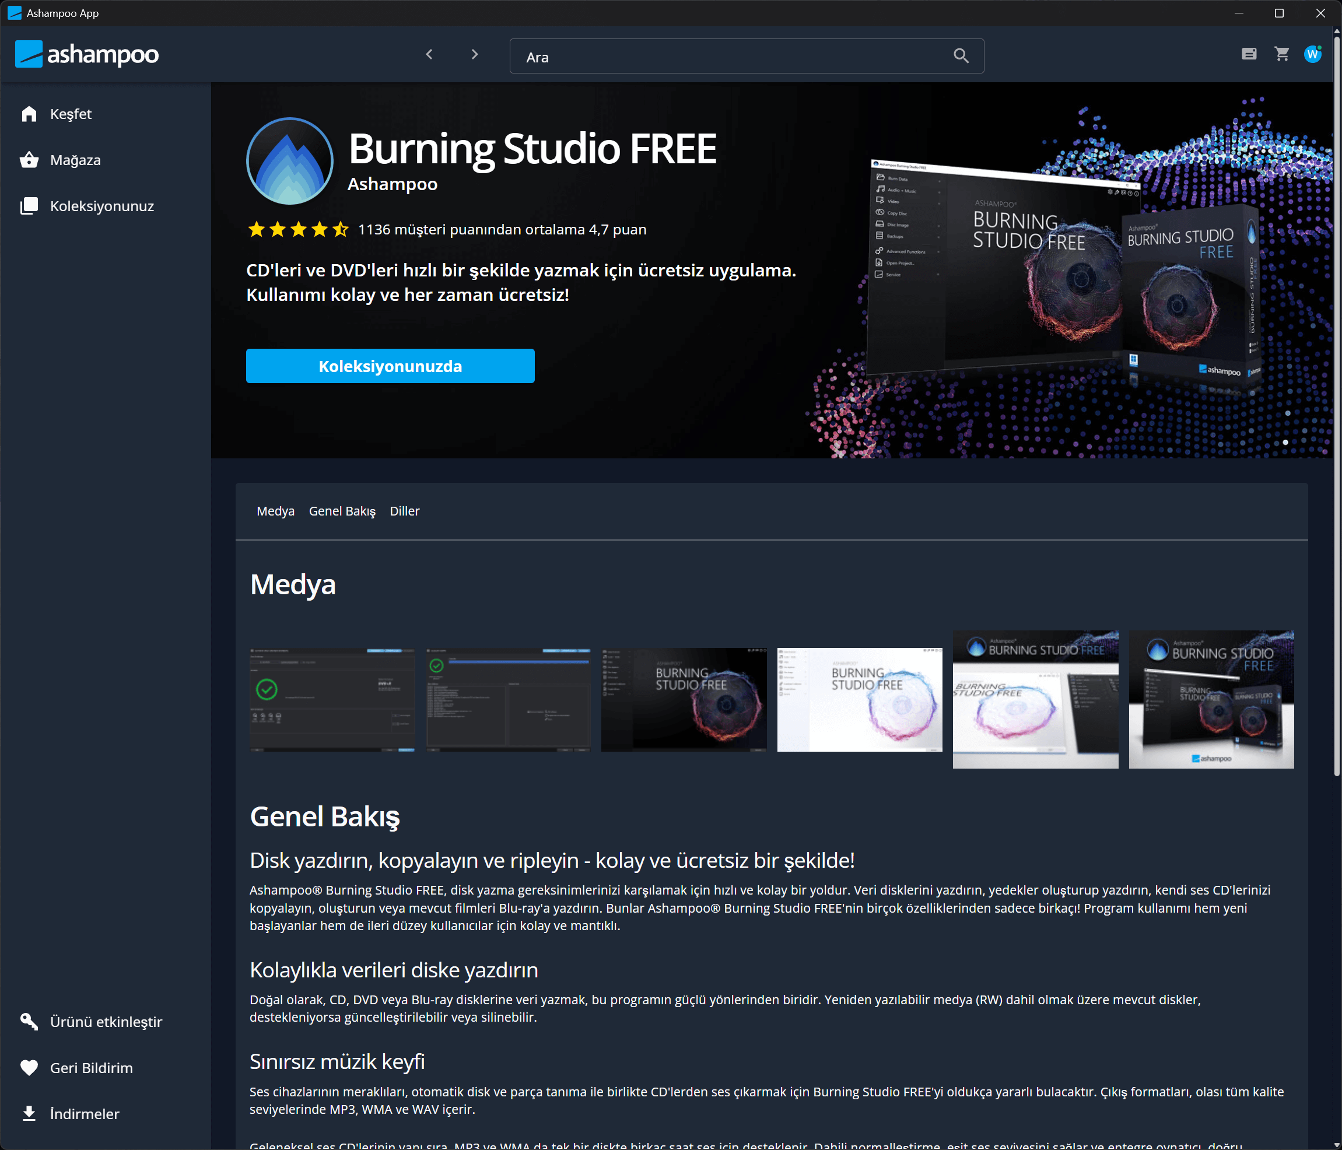Open the second screenshot with progress bar
The width and height of the screenshot is (1342, 1150).
(509, 699)
